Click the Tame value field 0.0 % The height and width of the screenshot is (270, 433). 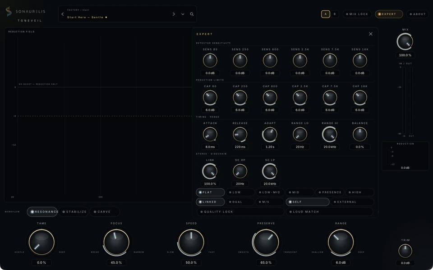click(x=41, y=262)
